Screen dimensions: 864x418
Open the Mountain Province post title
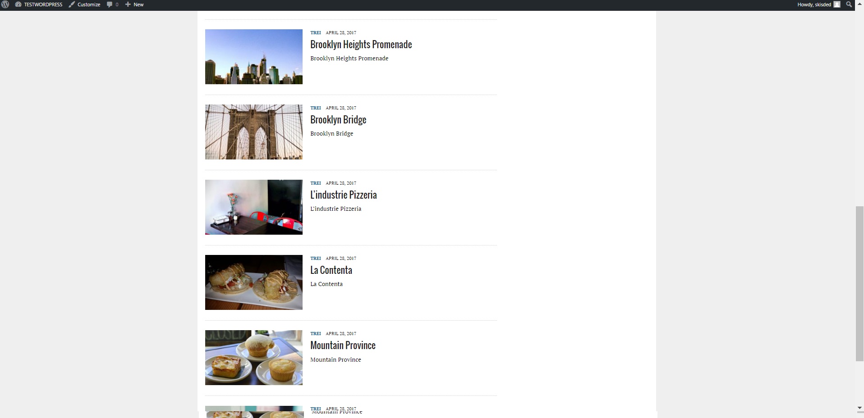coord(343,345)
